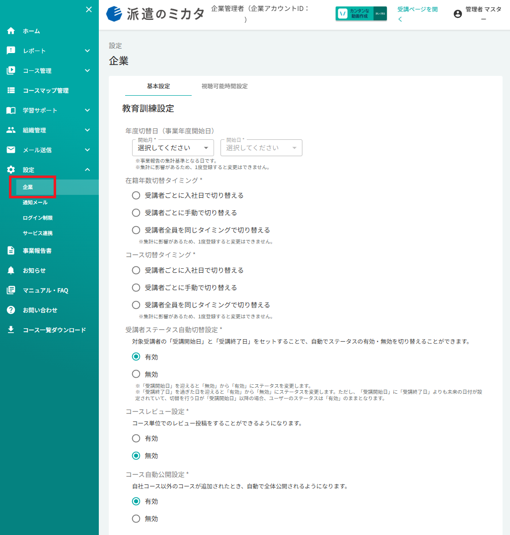Click the Course Map list icon
Image resolution: width=510 pixels, height=535 pixels.
pyautogui.click(x=11, y=90)
